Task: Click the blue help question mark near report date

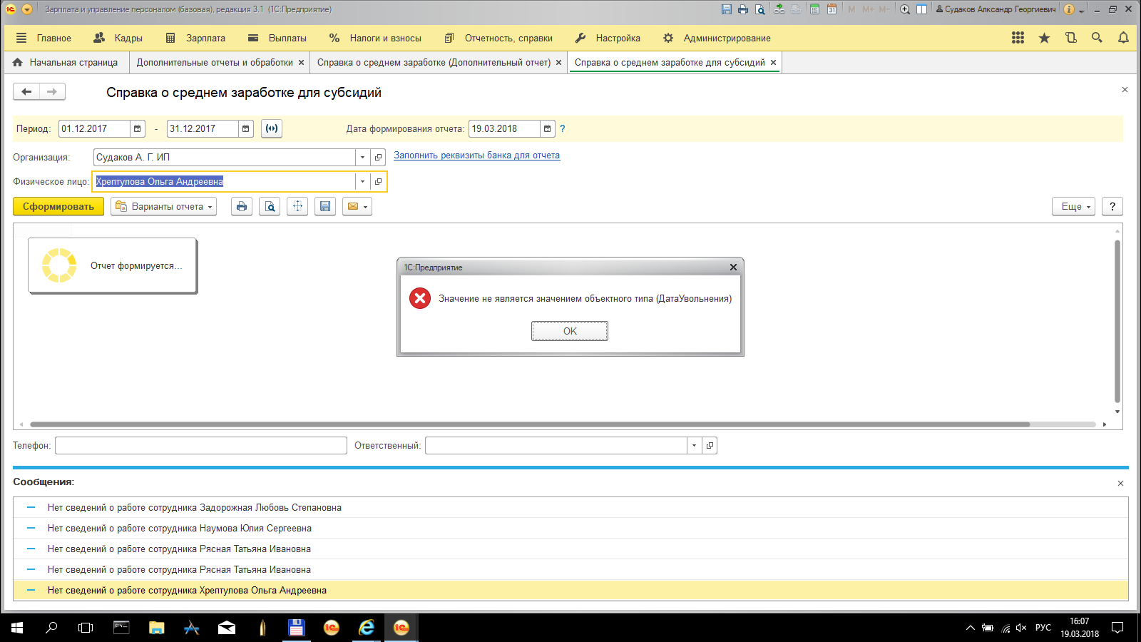Action: tap(562, 128)
